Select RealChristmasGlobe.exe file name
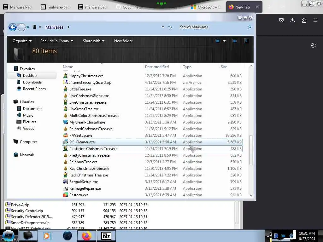The image size is (323, 242). click(89, 169)
